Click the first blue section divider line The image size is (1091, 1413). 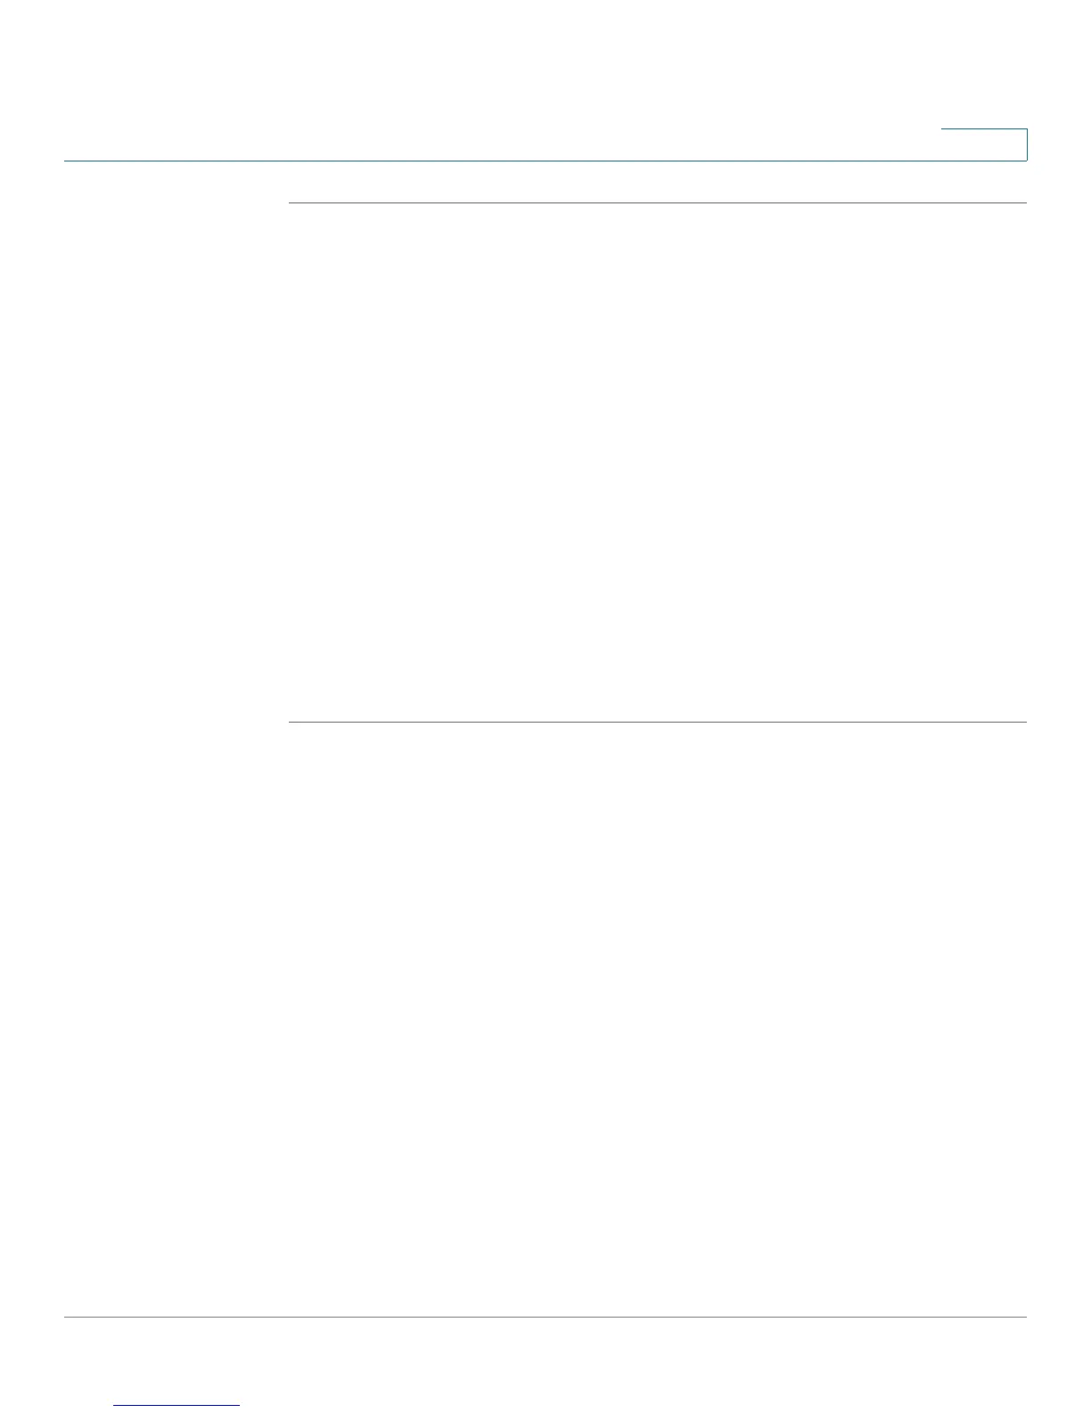658,203
